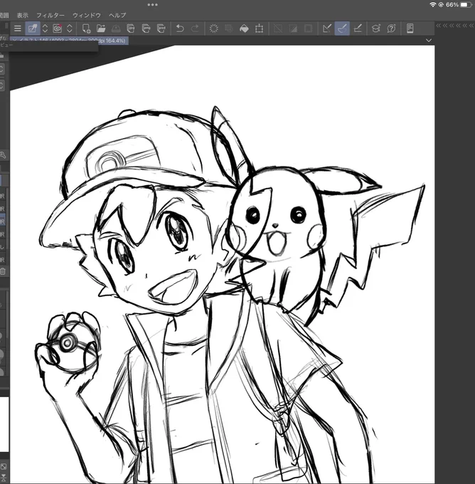475x484 pixels.
Task: Open the partially visible 範囲 menu
Action: pyautogui.click(x=4, y=15)
